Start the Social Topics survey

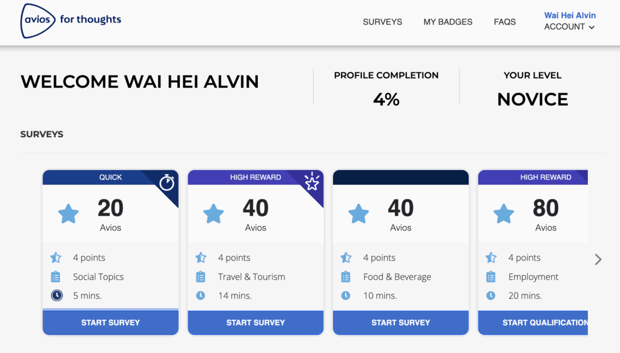pyautogui.click(x=110, y=323)
